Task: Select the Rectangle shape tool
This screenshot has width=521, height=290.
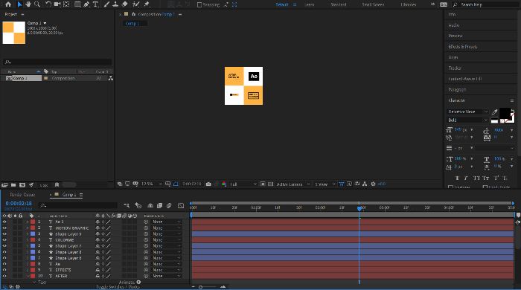Action: coord(77,4)
